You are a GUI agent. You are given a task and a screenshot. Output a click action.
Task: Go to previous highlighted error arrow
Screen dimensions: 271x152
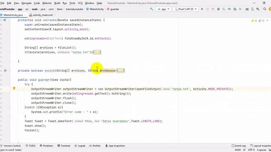point(268,21)
